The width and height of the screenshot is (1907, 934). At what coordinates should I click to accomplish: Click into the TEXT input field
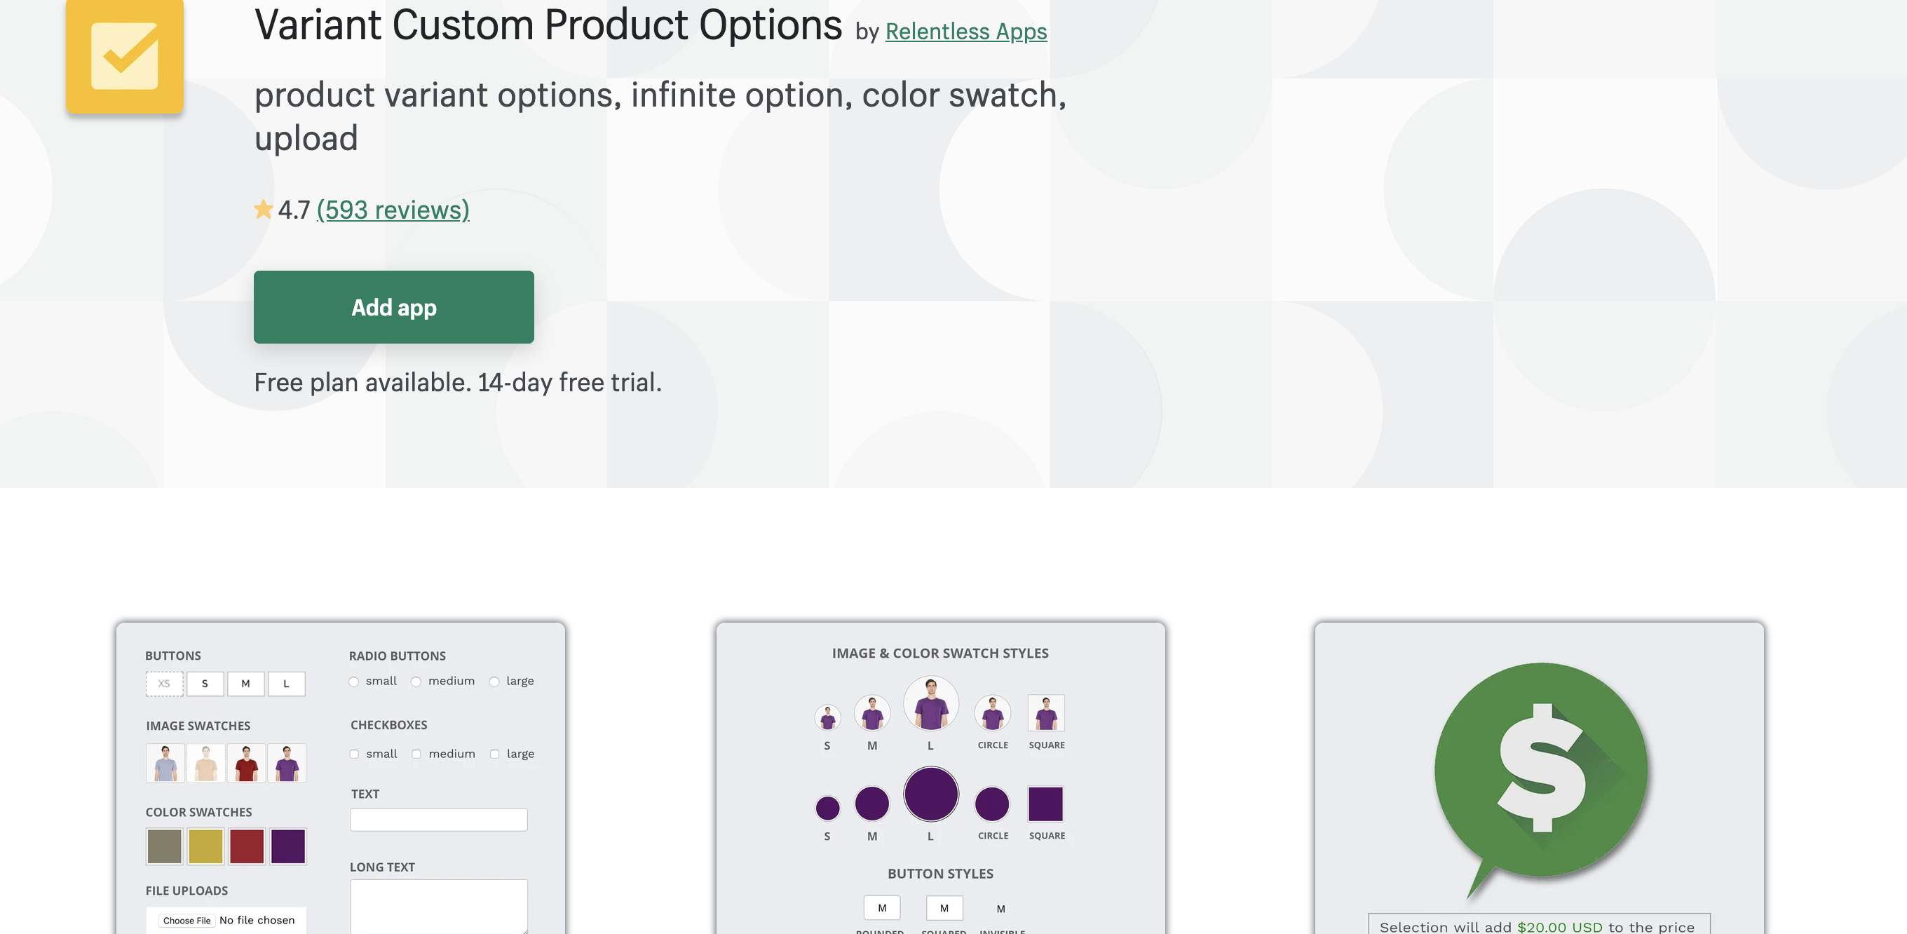point(438,819)
